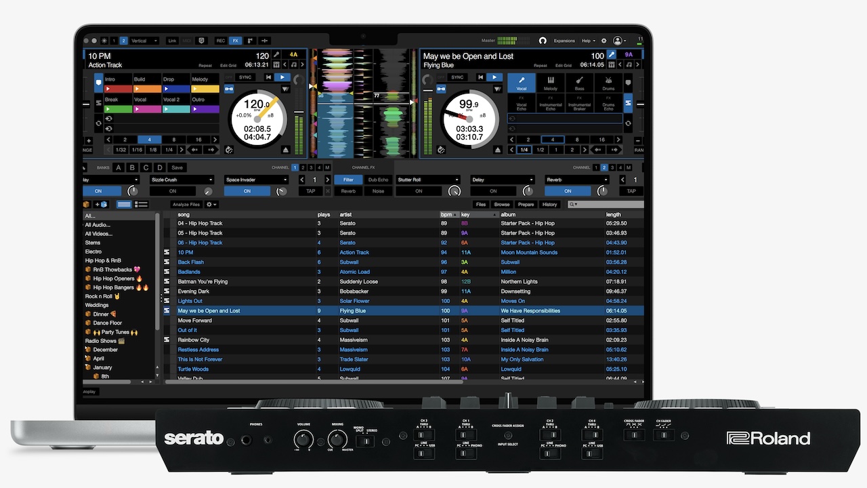The width and height of the screenshot is (867, 488).
Task: Open the user profile icon
Action: coord(618,41)
